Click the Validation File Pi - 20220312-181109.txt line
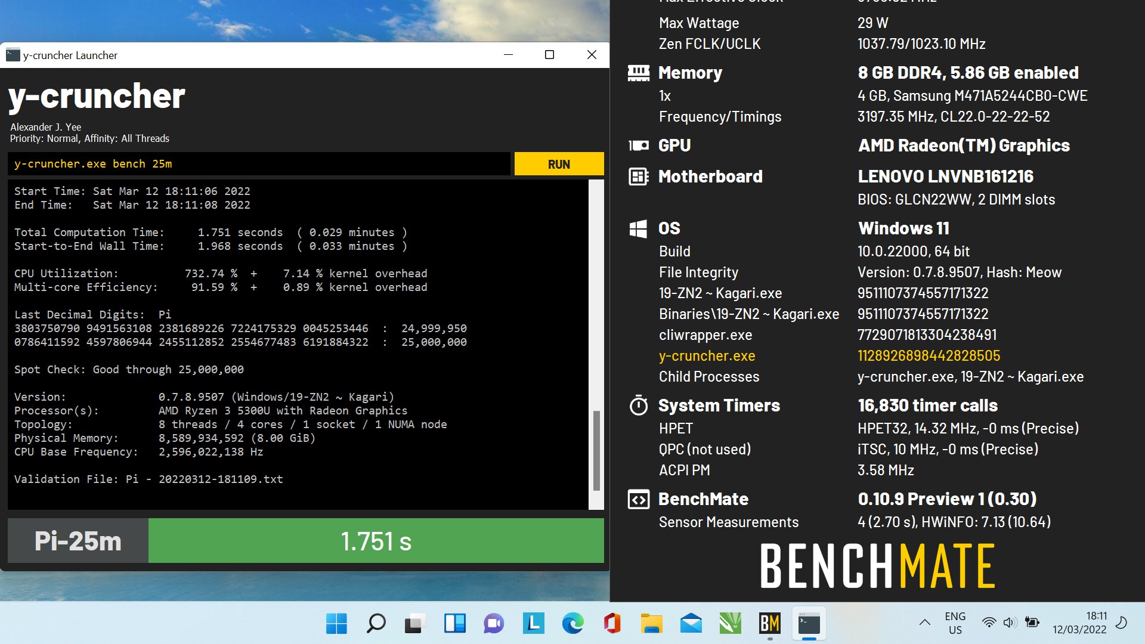The height and width of the screenshot is (644, 1145). coord(148,479)
